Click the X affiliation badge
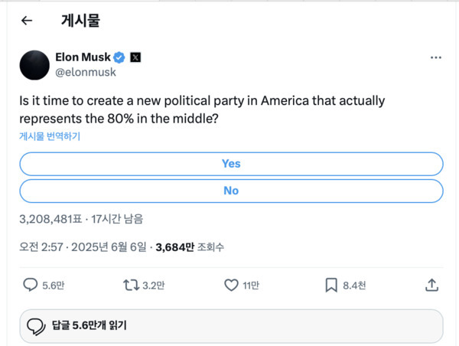 point(135,57)
